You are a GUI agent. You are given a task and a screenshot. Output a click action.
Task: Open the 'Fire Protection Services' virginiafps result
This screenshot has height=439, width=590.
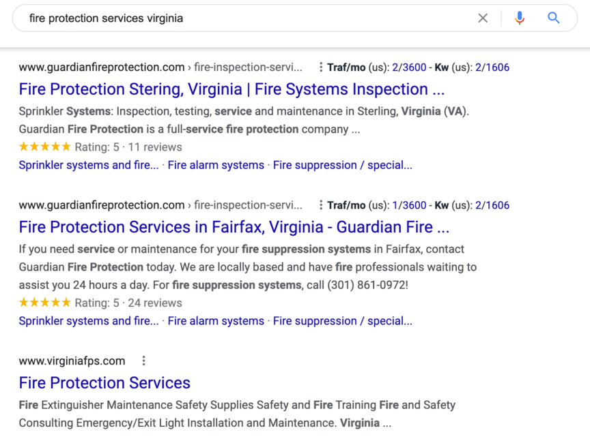coord(104,383)
